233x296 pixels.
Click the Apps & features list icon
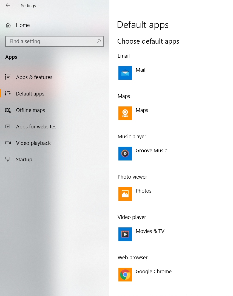(8, 77)
